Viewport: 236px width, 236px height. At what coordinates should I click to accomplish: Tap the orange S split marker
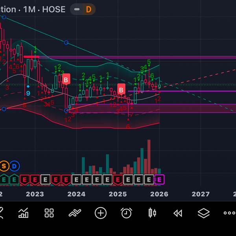(4, 166)
